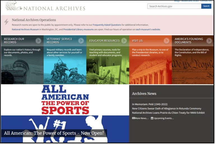
Task: Click the Archives News heading
Action: pos(144,94)
